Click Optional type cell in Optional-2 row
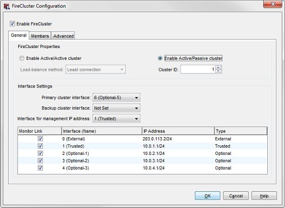Image resolution: width=285 pixels, height=208 pixels. point(223,160)
